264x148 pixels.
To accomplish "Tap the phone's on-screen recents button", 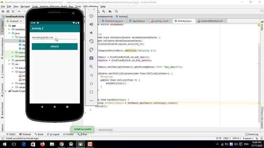I will [67, 107].
